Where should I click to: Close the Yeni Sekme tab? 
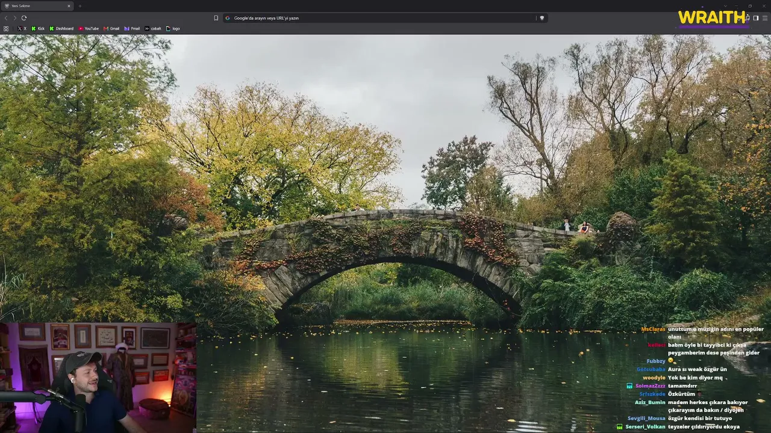(x=69, y=6)
